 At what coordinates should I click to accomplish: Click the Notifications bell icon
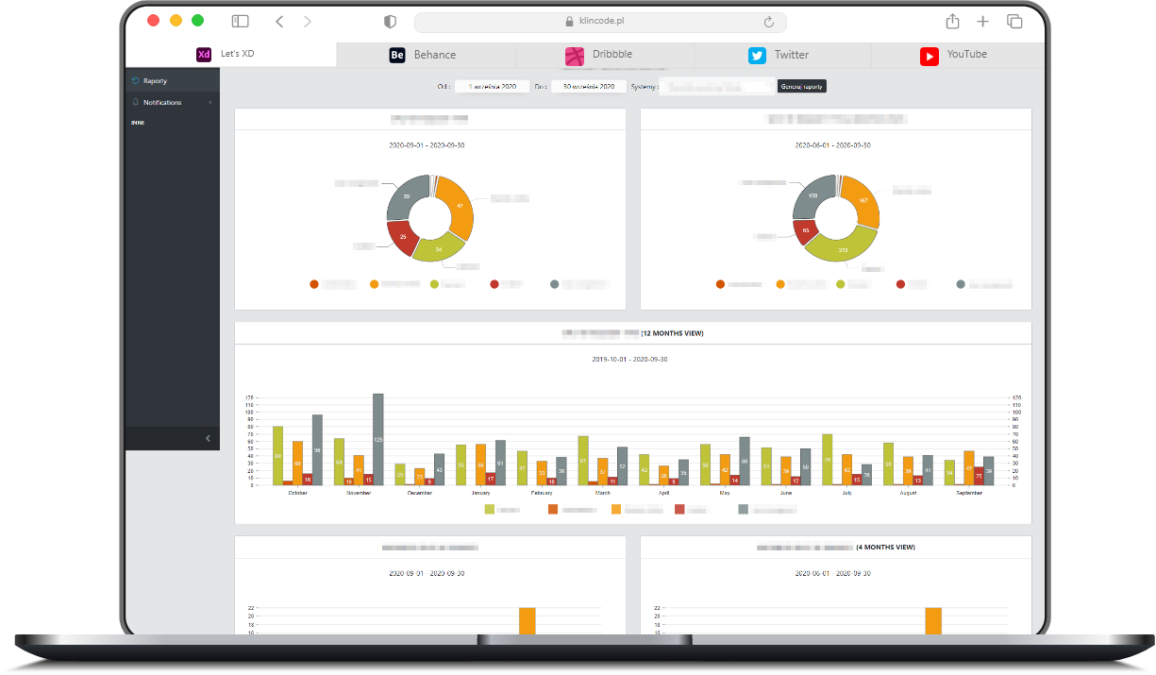136,102
